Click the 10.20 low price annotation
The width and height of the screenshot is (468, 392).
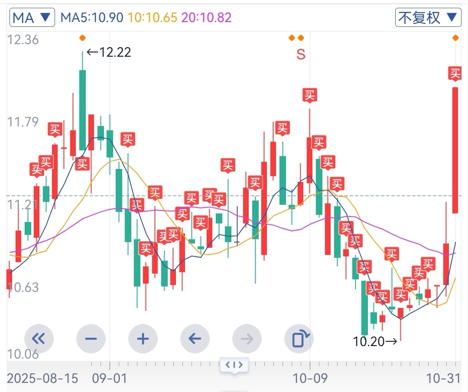click(x=375, y=342)
